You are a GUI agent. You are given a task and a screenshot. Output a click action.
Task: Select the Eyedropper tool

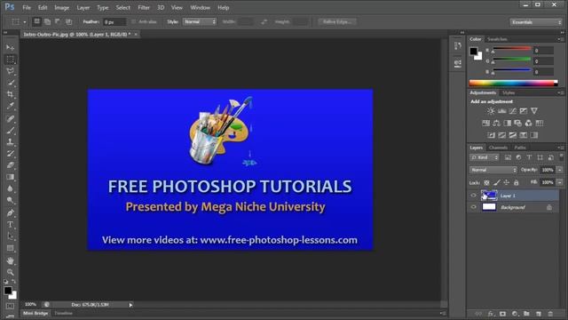click(10, 106)
